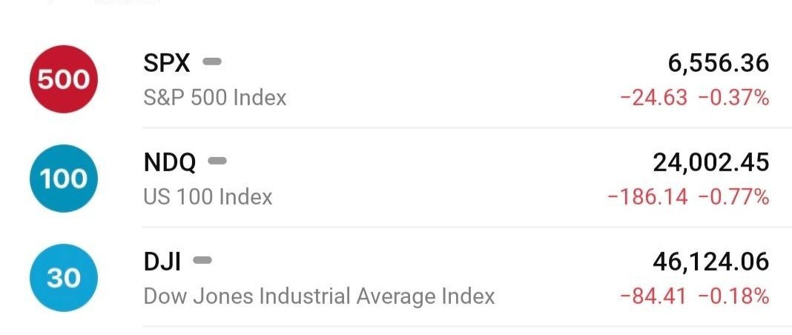This screenshot has height=335, width=792.
Task: Click the blue Dow 30 icon
Action: coord(63,278)
